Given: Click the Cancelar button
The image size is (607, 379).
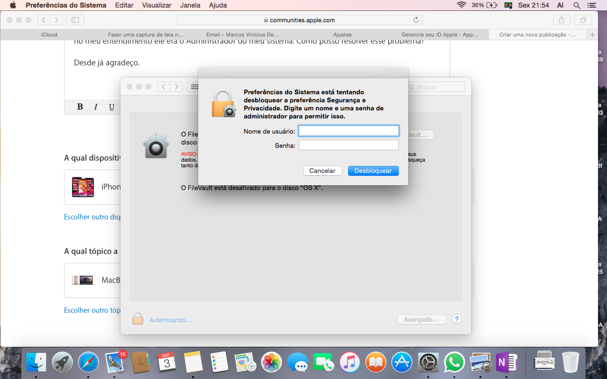Looking at the screenshot, I should [x=322, y=171].
